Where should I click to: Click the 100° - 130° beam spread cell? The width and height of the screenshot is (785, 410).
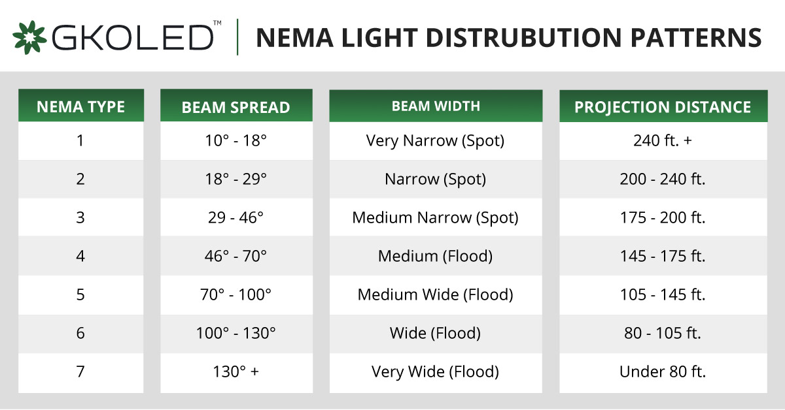pyautogui.click(x=235, y=333)
